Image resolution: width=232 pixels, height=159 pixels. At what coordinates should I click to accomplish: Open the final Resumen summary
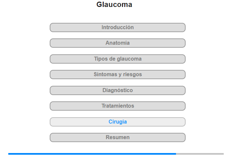pyautogui.click(x=117, y=137)
